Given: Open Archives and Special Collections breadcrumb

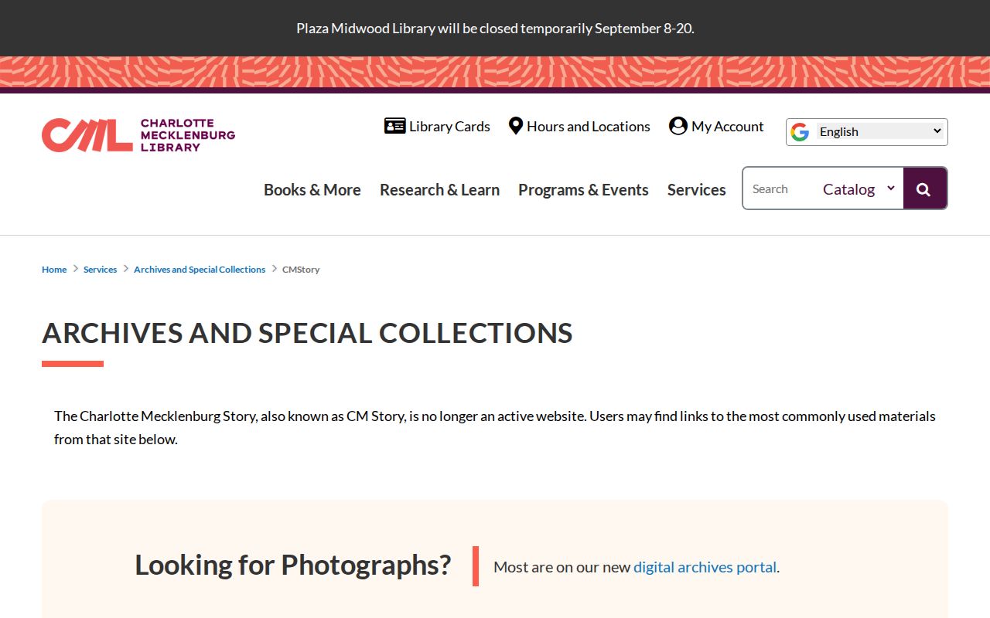Looking at the screenshot, I should tap(200, 270).
